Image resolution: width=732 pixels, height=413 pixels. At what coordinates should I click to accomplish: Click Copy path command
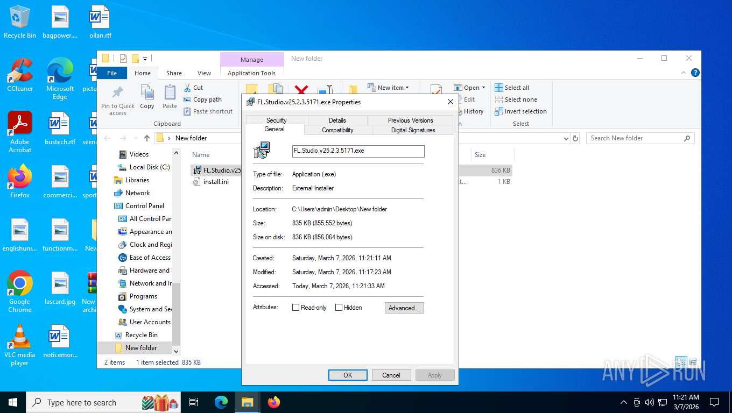pos(202,99)
